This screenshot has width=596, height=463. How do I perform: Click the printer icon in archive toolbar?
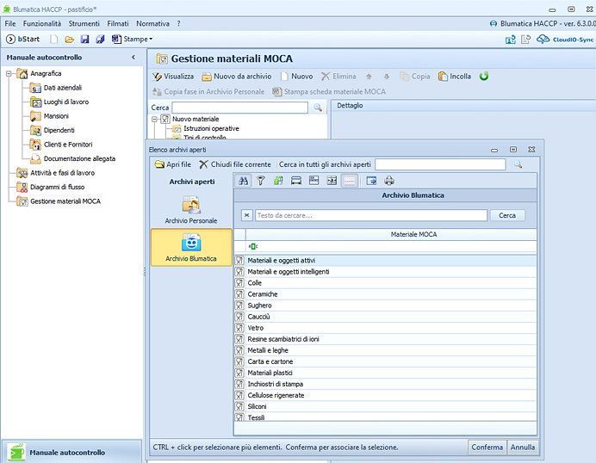pos(389,181)
